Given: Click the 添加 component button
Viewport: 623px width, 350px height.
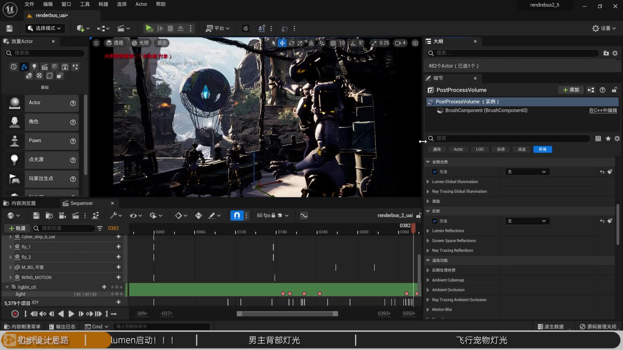Looking at the screenshot, I should coord(571,90).
